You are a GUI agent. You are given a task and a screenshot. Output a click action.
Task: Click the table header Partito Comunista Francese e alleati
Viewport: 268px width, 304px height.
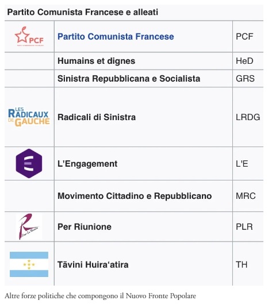coord(83,12)
